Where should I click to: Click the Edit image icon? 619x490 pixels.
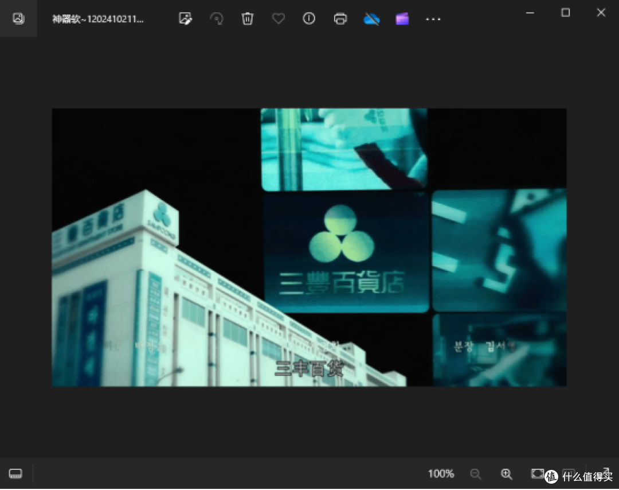185,18
